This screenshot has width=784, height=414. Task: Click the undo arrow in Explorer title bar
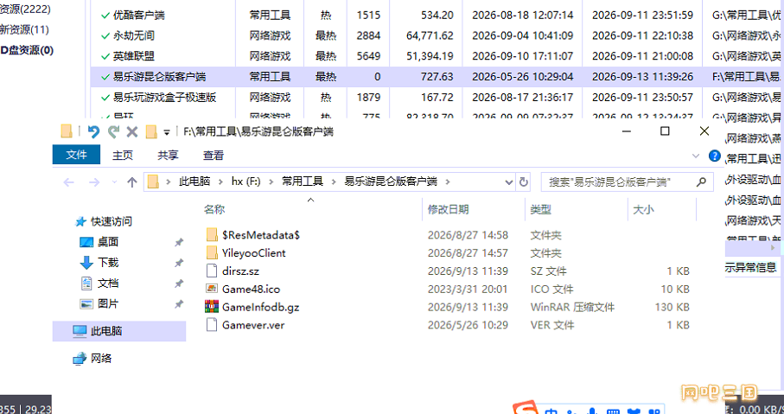[93, 131]
